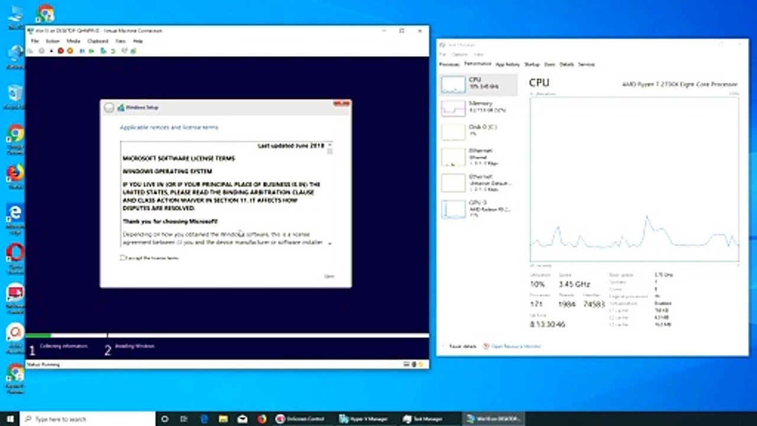Open the Media menu in VM Connection
757x426 pixels.
73,41
